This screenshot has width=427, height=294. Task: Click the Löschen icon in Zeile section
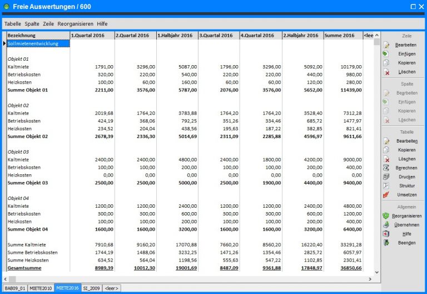tap(386, 72)
